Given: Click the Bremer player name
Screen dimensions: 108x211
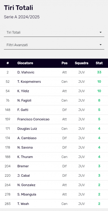Looking at the screenshot, I should pyautogui.click(x=23, y=166).
